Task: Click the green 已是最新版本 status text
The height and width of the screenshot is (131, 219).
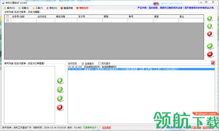Action: click(92, 127)
